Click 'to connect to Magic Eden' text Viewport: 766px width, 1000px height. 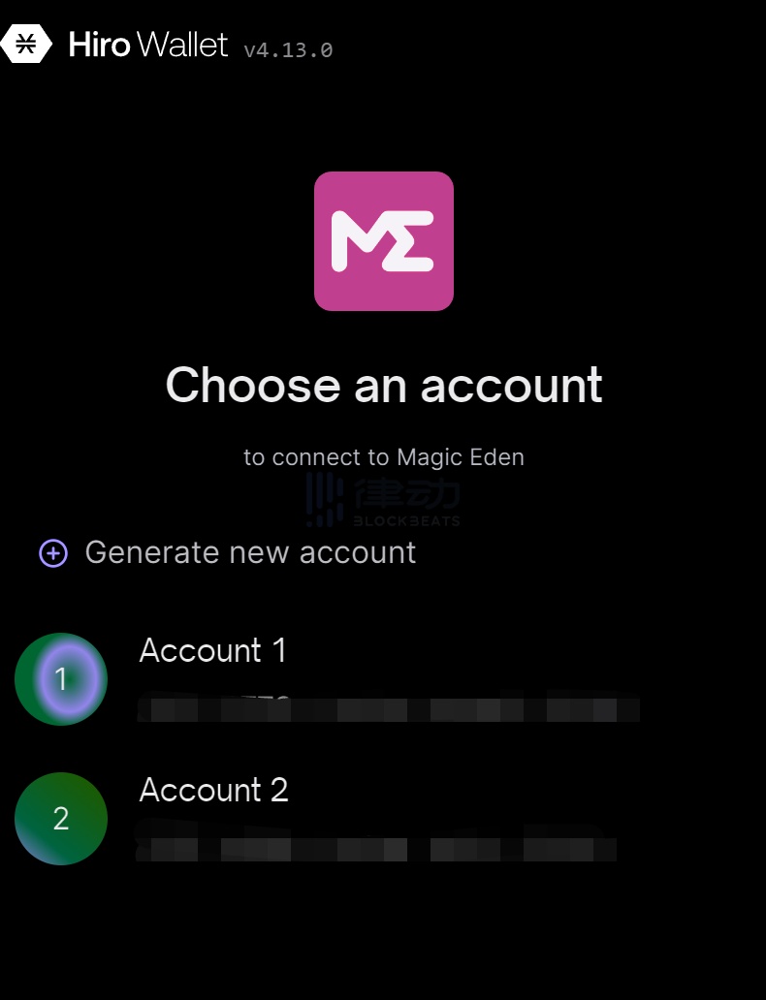coord(384,457)
